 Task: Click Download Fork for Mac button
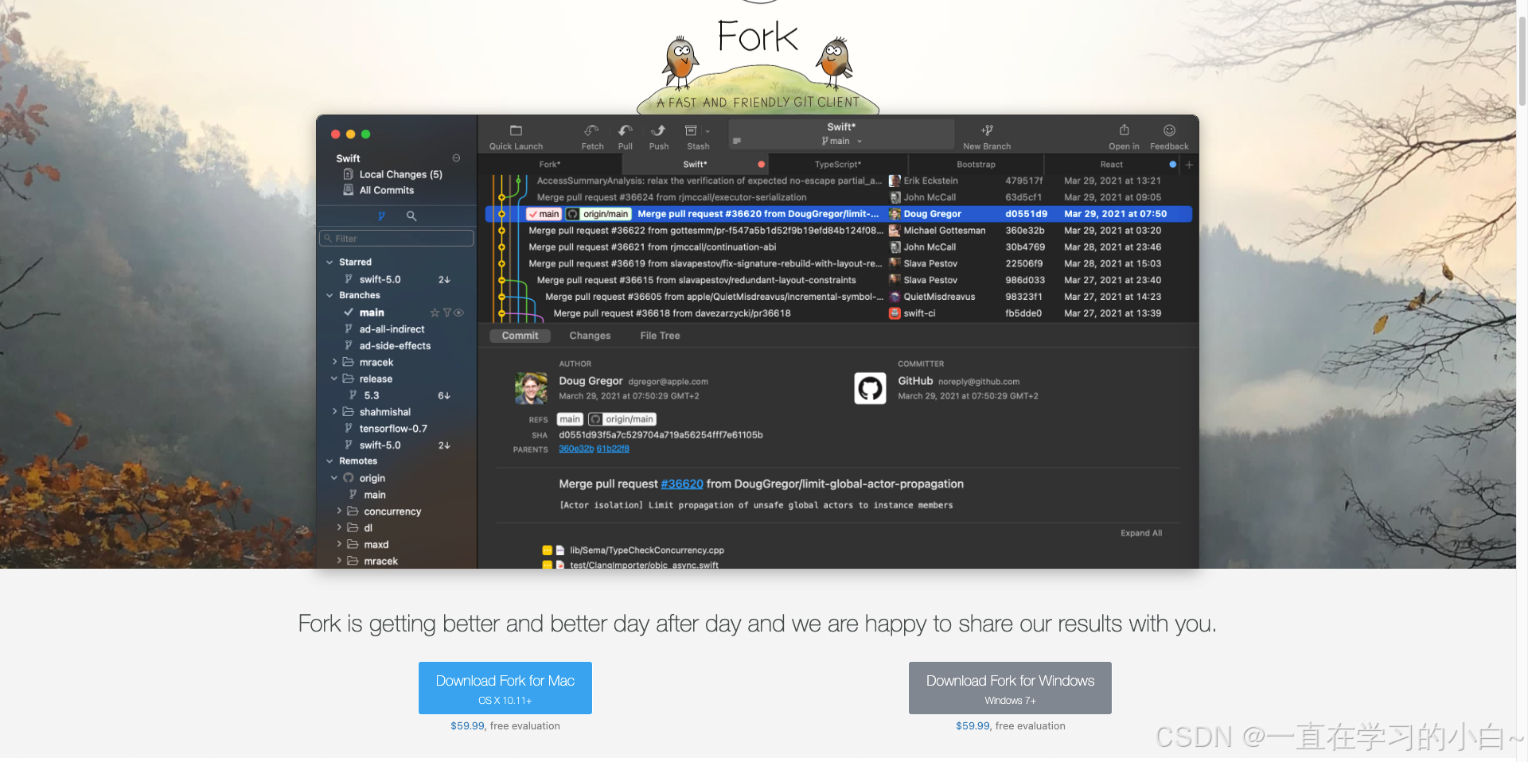pyautogui.click(x=505, y=688)
